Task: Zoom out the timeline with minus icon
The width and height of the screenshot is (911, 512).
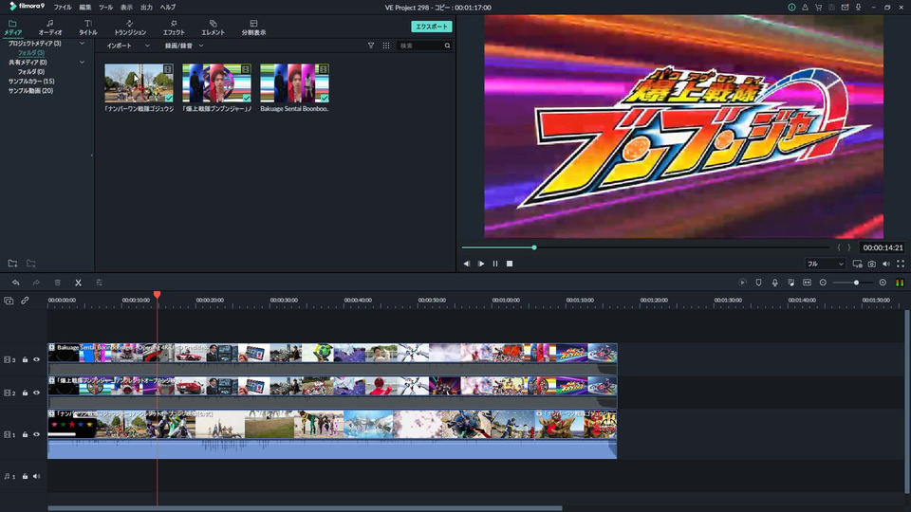Action: (x=823, y=283)
